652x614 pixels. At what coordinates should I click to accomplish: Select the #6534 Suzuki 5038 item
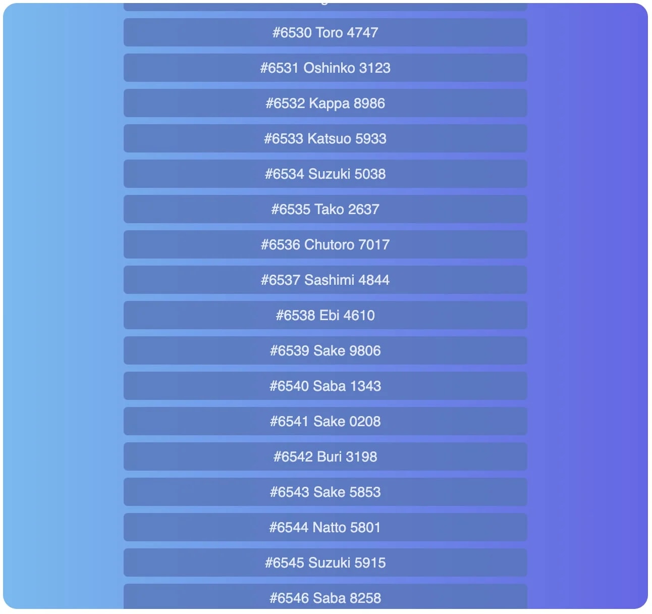tap(325, 174)
